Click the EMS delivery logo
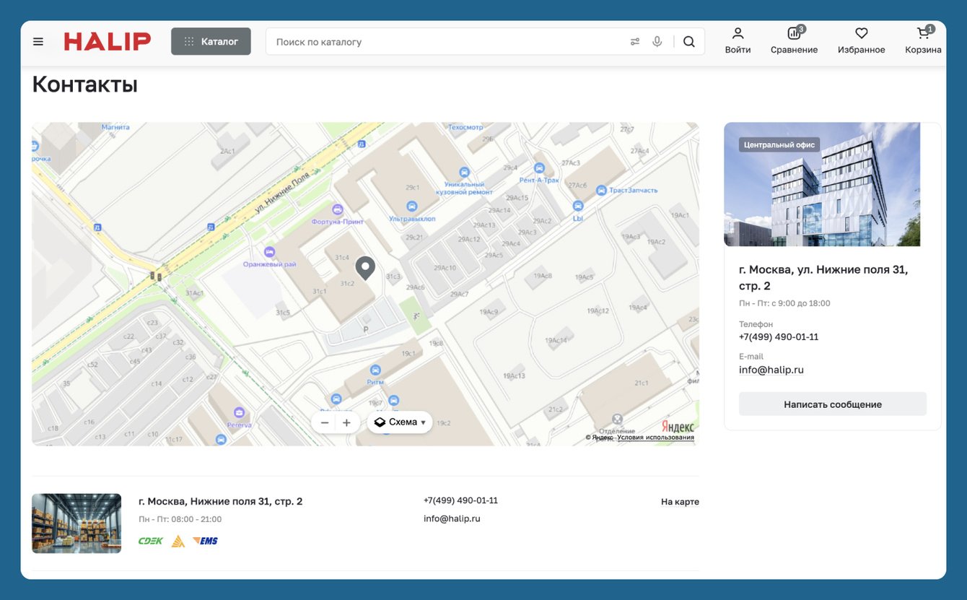Viewport: 967px width, 600px height. coord(205,541)
